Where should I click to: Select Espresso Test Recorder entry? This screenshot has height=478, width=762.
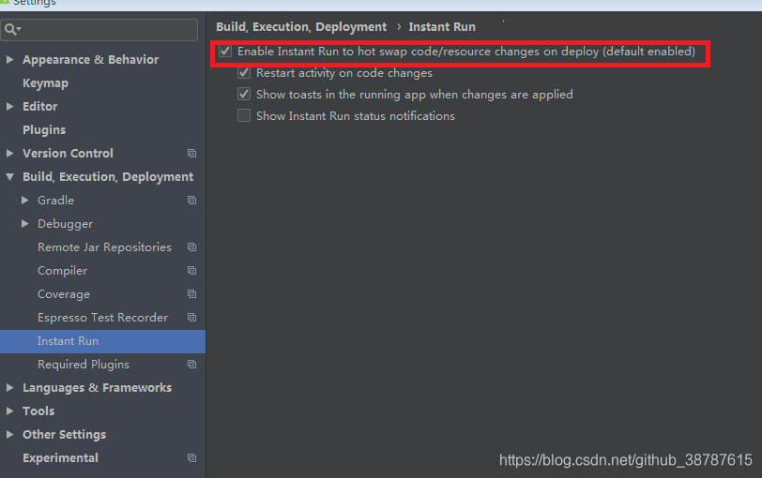coord(102,318)
